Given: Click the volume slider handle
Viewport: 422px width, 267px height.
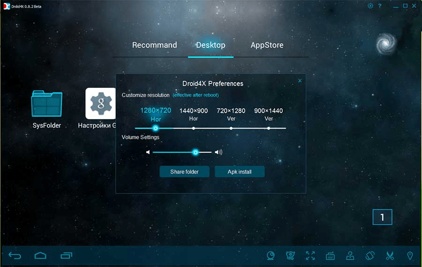Looking at the screenshot, I should (x=196, y=152).
